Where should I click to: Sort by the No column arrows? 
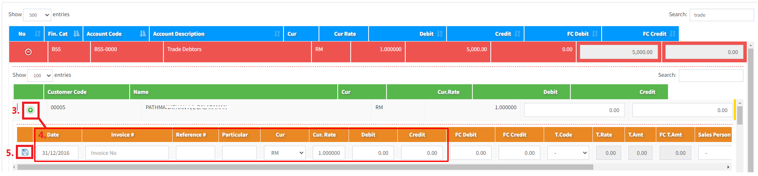[x=37, y=34]
